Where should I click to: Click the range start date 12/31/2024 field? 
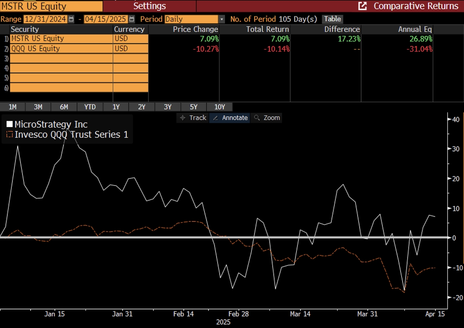click(45, 19)
